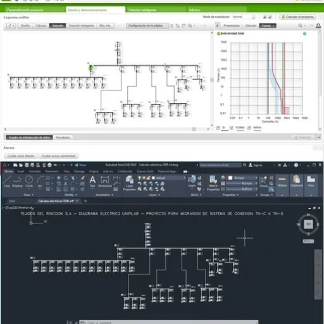The height and width of the screenshot is (324, 324).
Task: Click the AutoCAD command line input
Action: click(169, 322)
